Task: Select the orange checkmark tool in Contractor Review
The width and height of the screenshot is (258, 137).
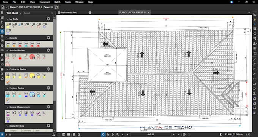Action: point(8,82)
